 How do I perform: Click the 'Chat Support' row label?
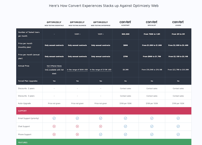[24, 126]
